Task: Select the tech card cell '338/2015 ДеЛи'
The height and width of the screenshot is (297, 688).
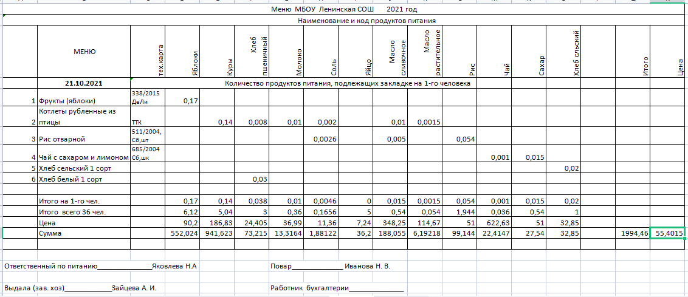Action: point(147,97)
